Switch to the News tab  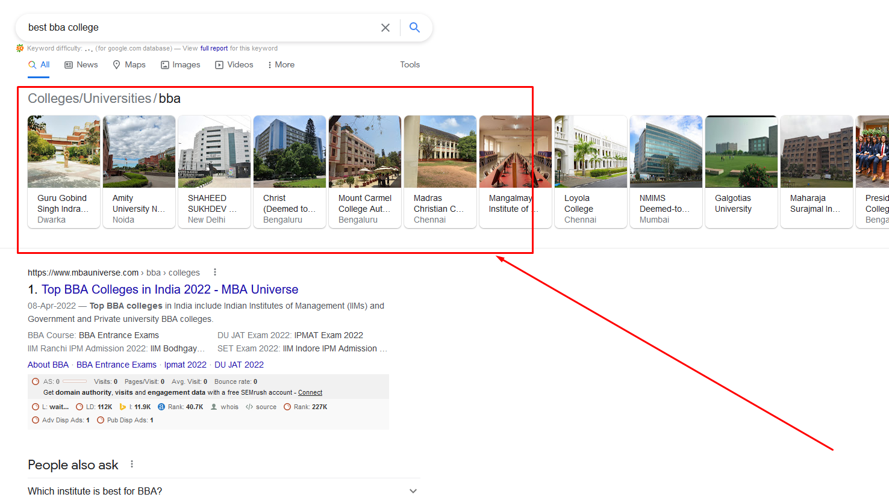click(81, 65)
